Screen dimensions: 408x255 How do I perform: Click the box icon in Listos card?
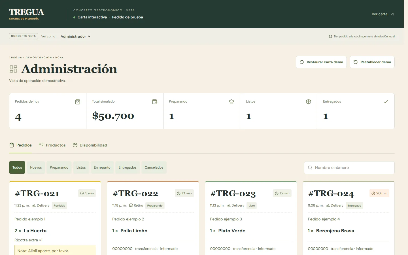click(309, 102)
